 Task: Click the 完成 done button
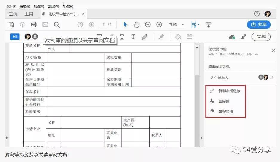(261, 37)
